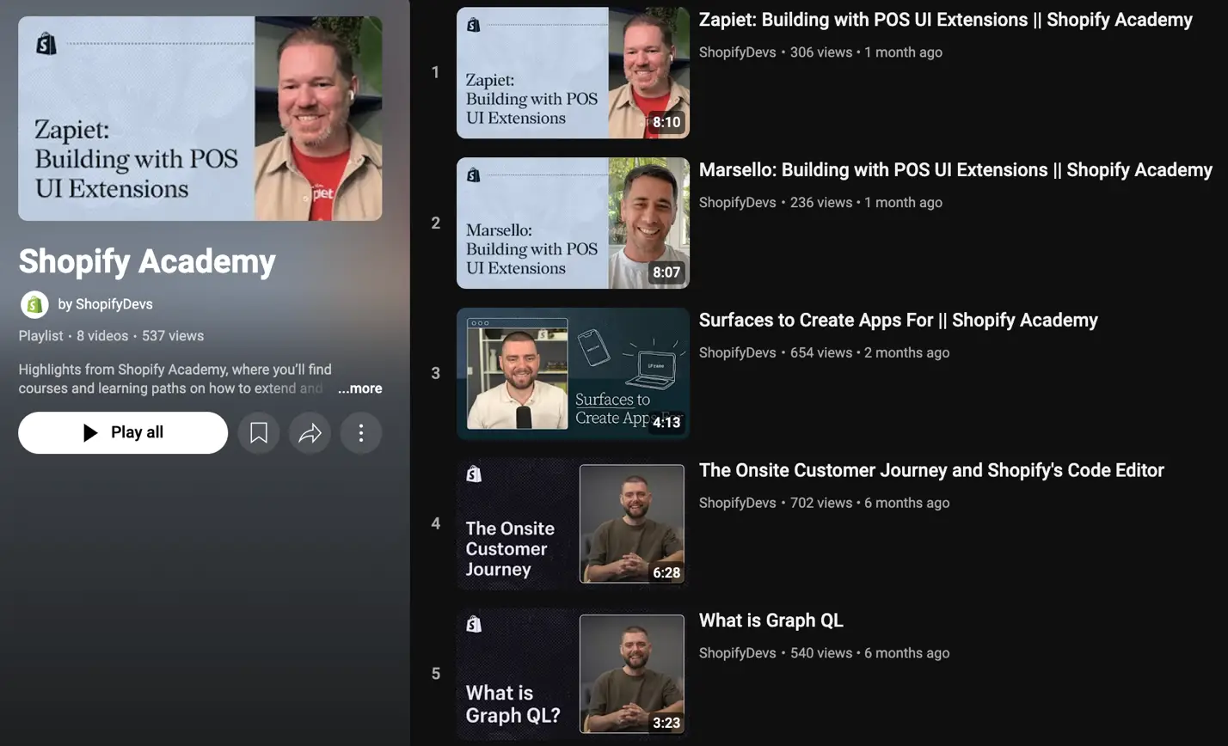This screenshot has width=1228, height=746.
Task: Click the 6:28 duration badge
Action: coord(666,573)
